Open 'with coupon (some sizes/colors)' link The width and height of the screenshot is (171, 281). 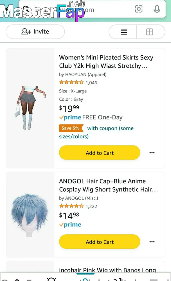96,132
